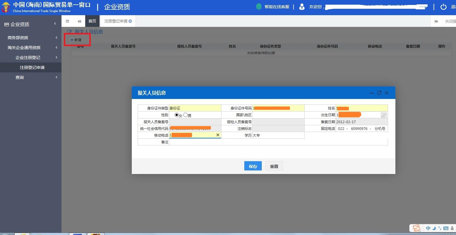456x235 pixels.
Task: Click the soft keyboard icon in the tray
Action: tap(446, 228)
